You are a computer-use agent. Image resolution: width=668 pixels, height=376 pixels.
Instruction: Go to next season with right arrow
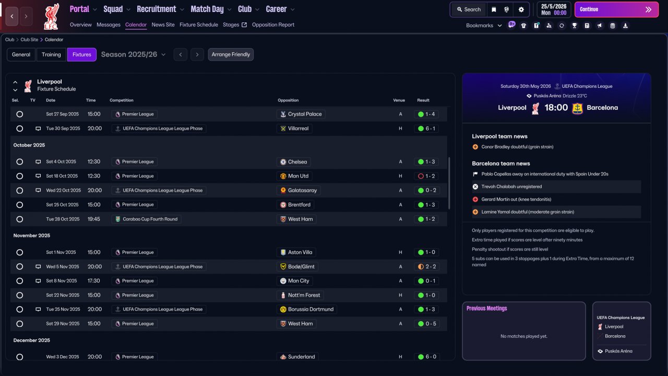coord(197,54)
